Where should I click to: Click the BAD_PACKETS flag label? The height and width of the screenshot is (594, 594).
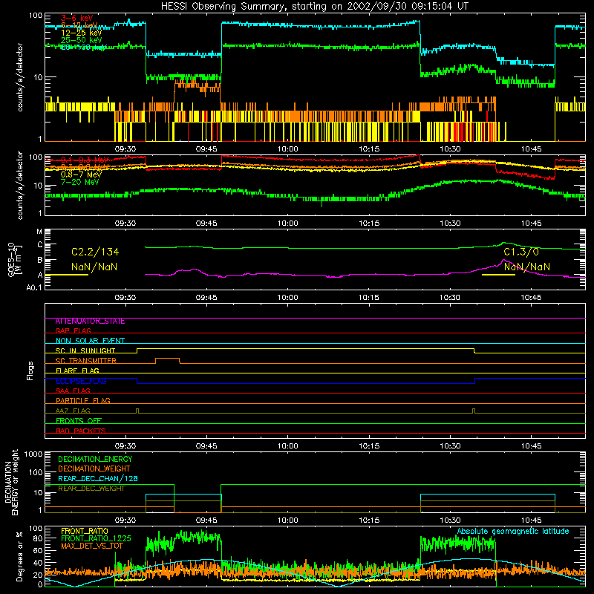tap(81, 431)
